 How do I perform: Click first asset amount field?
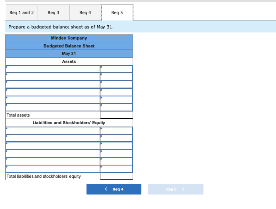[x=116, y=69]
